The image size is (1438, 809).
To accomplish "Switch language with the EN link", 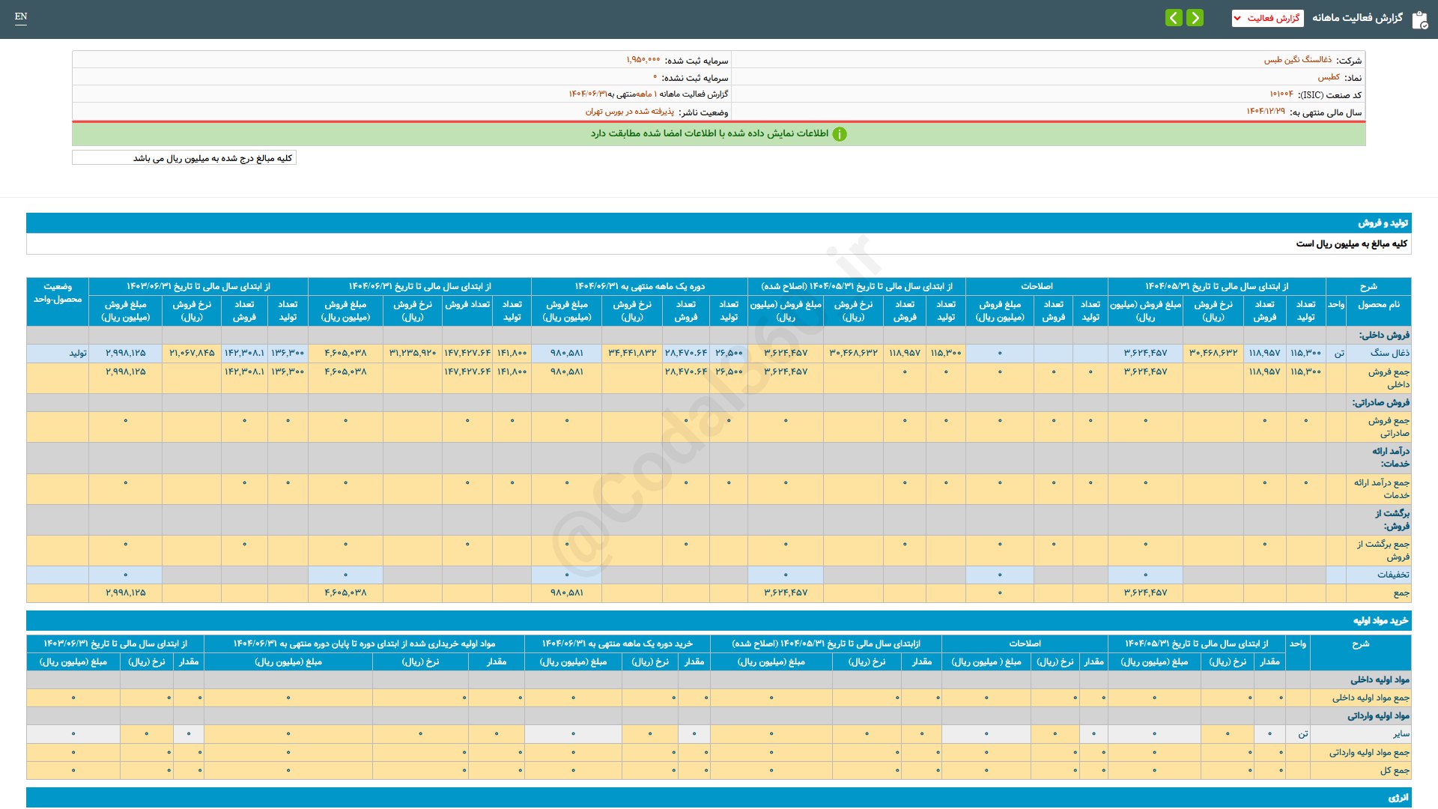I will pyautogui.click(x=21, y=16).
